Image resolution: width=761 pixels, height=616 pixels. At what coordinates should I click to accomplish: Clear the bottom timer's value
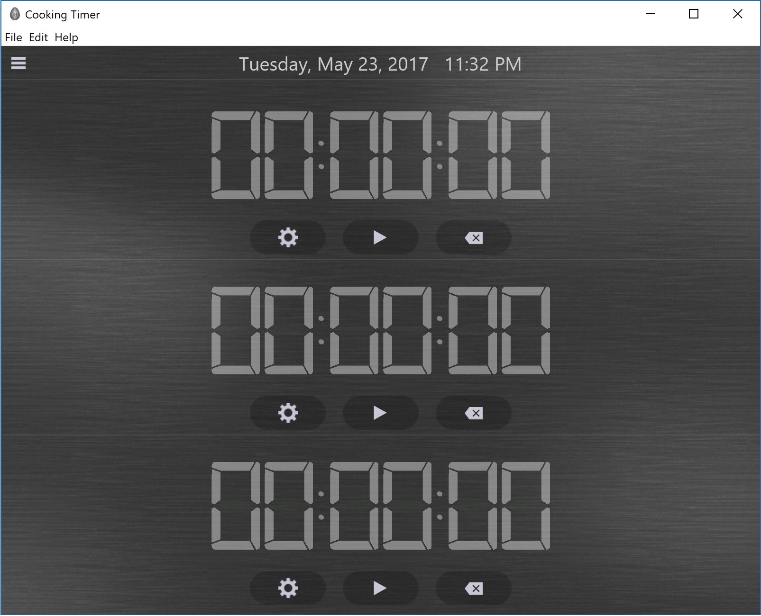click(x=473, y=588)
